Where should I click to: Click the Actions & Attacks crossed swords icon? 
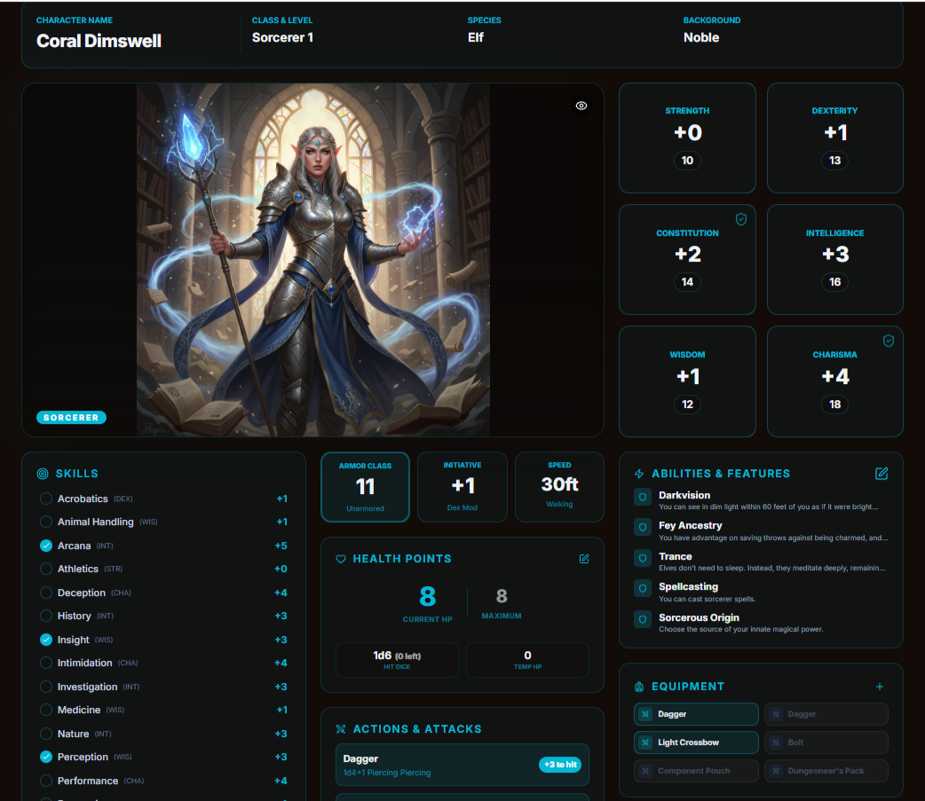340,729
